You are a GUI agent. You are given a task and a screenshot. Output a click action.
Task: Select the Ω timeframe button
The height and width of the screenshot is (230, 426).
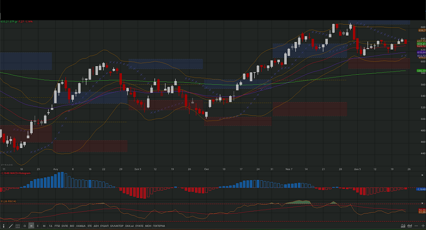[25, 226]
